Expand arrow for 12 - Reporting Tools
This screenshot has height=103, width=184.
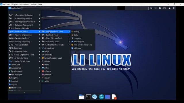point(40,51)
